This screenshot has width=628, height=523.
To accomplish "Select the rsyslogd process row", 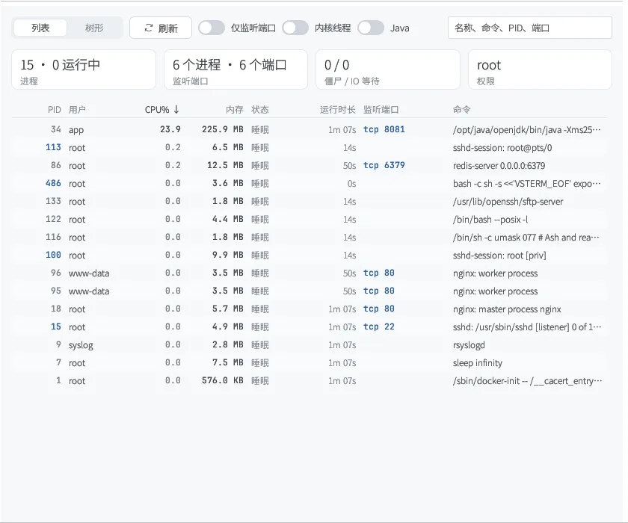I will tap(310, 344).
